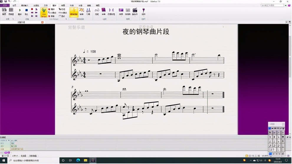Switch to the Layout ribbon tab
The image size is (292, 164).
[x=63, y=5]
